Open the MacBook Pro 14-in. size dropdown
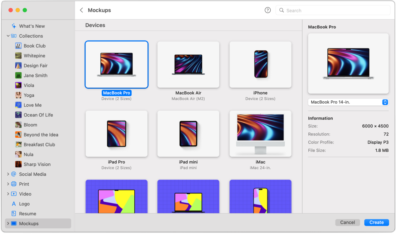This screenshot has width=396, height=234. 348,102
